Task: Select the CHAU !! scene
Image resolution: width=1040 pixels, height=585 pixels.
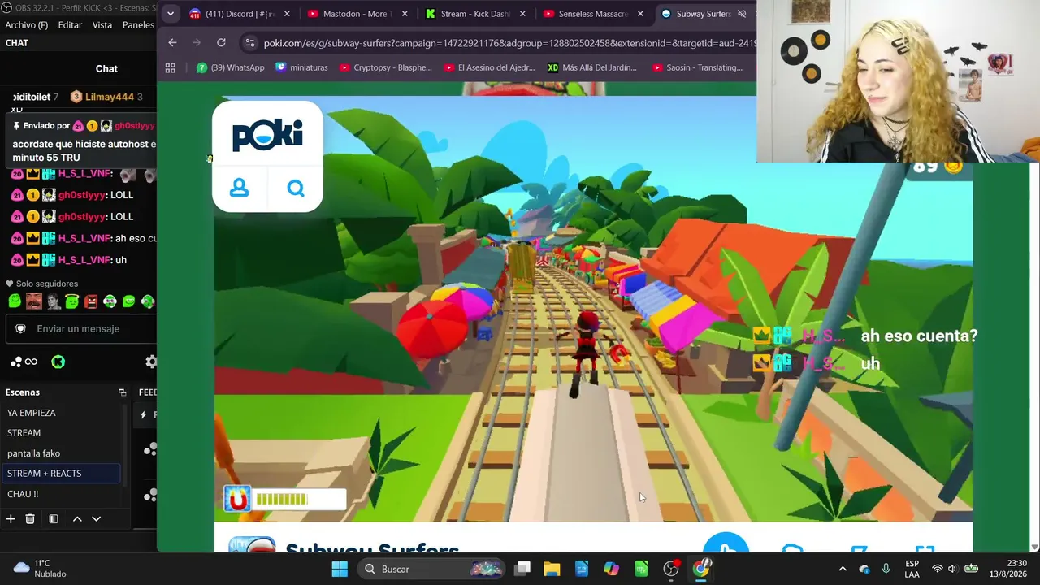Action: coord(62,493)
